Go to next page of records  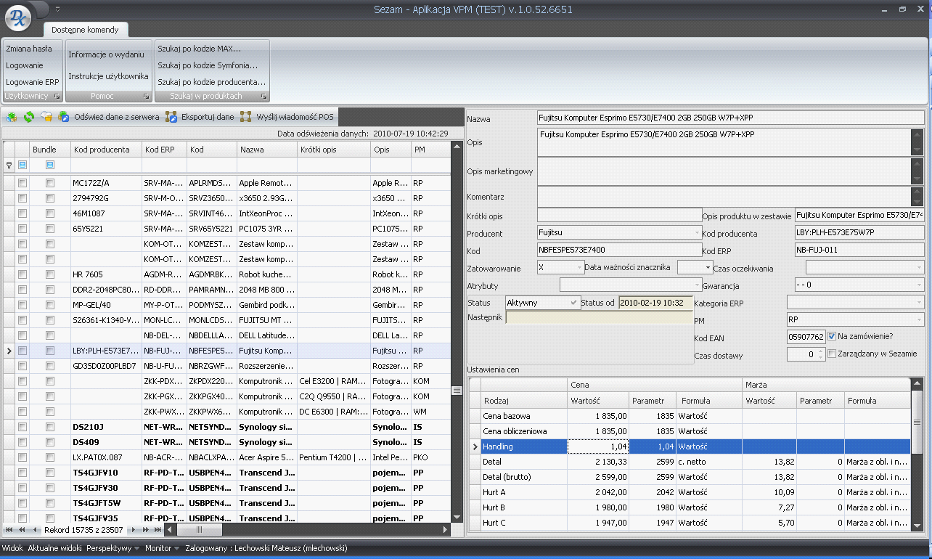(145, 530)
